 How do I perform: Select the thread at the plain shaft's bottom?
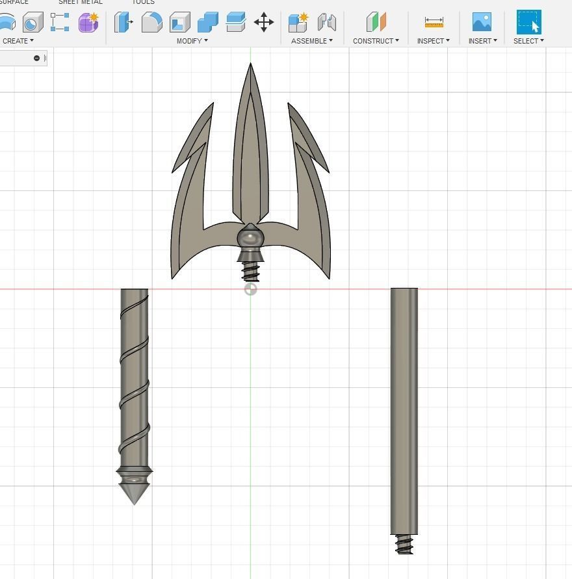point(404,545)
